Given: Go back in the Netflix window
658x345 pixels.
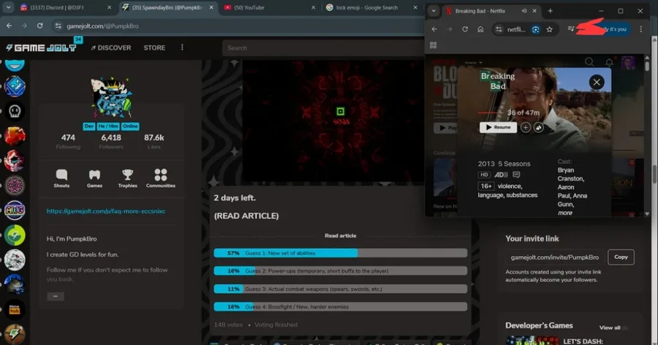Looking at the screenshot, I should pyautogui.click(x=434, y=29).
